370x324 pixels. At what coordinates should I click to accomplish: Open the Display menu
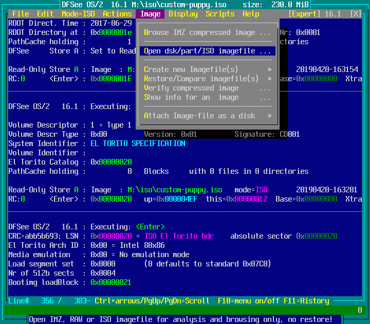pos(183,14)
